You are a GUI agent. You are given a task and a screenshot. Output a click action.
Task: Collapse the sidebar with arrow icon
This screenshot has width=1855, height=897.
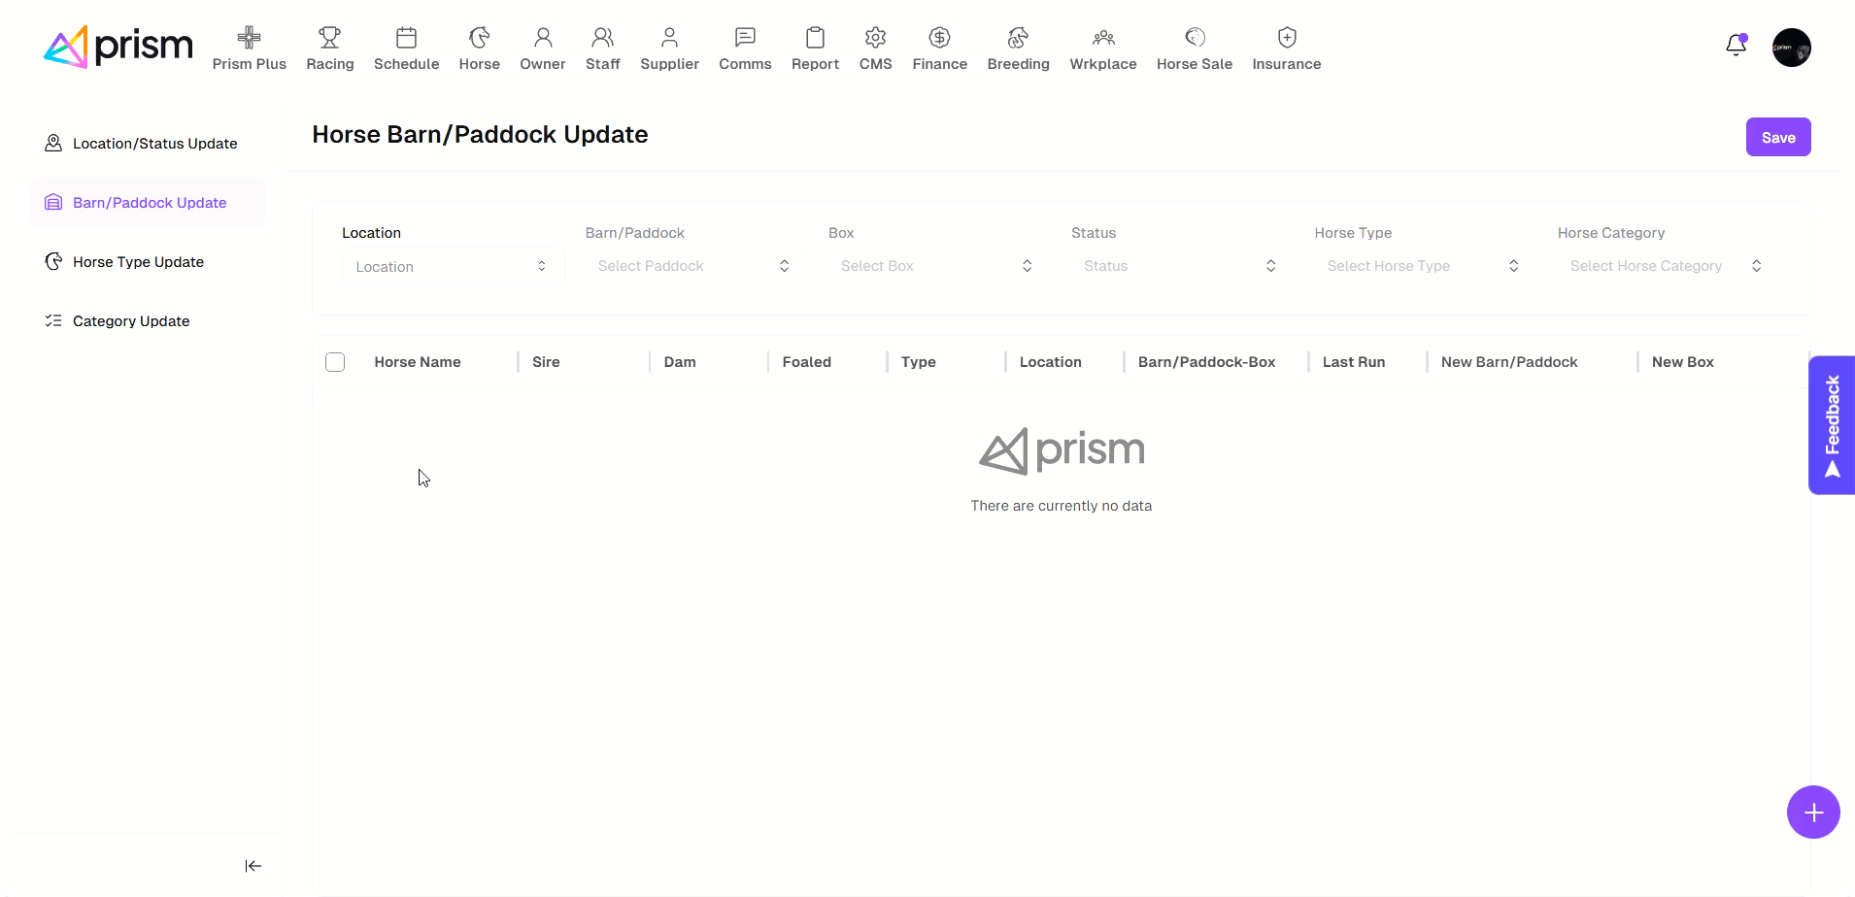253,866
